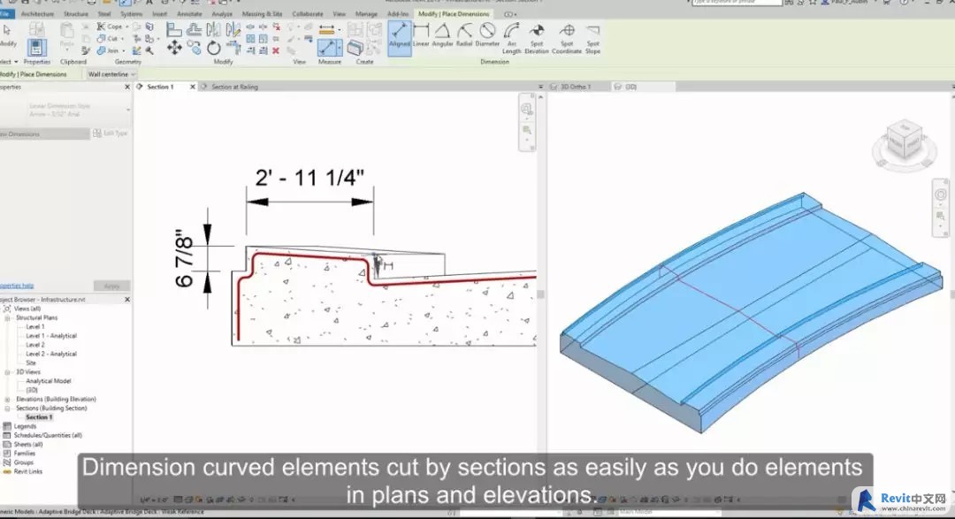Select the Arc Length dimension tool
955x519 pixels.
512,38
